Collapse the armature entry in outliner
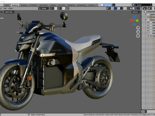 tap(148, 36)
